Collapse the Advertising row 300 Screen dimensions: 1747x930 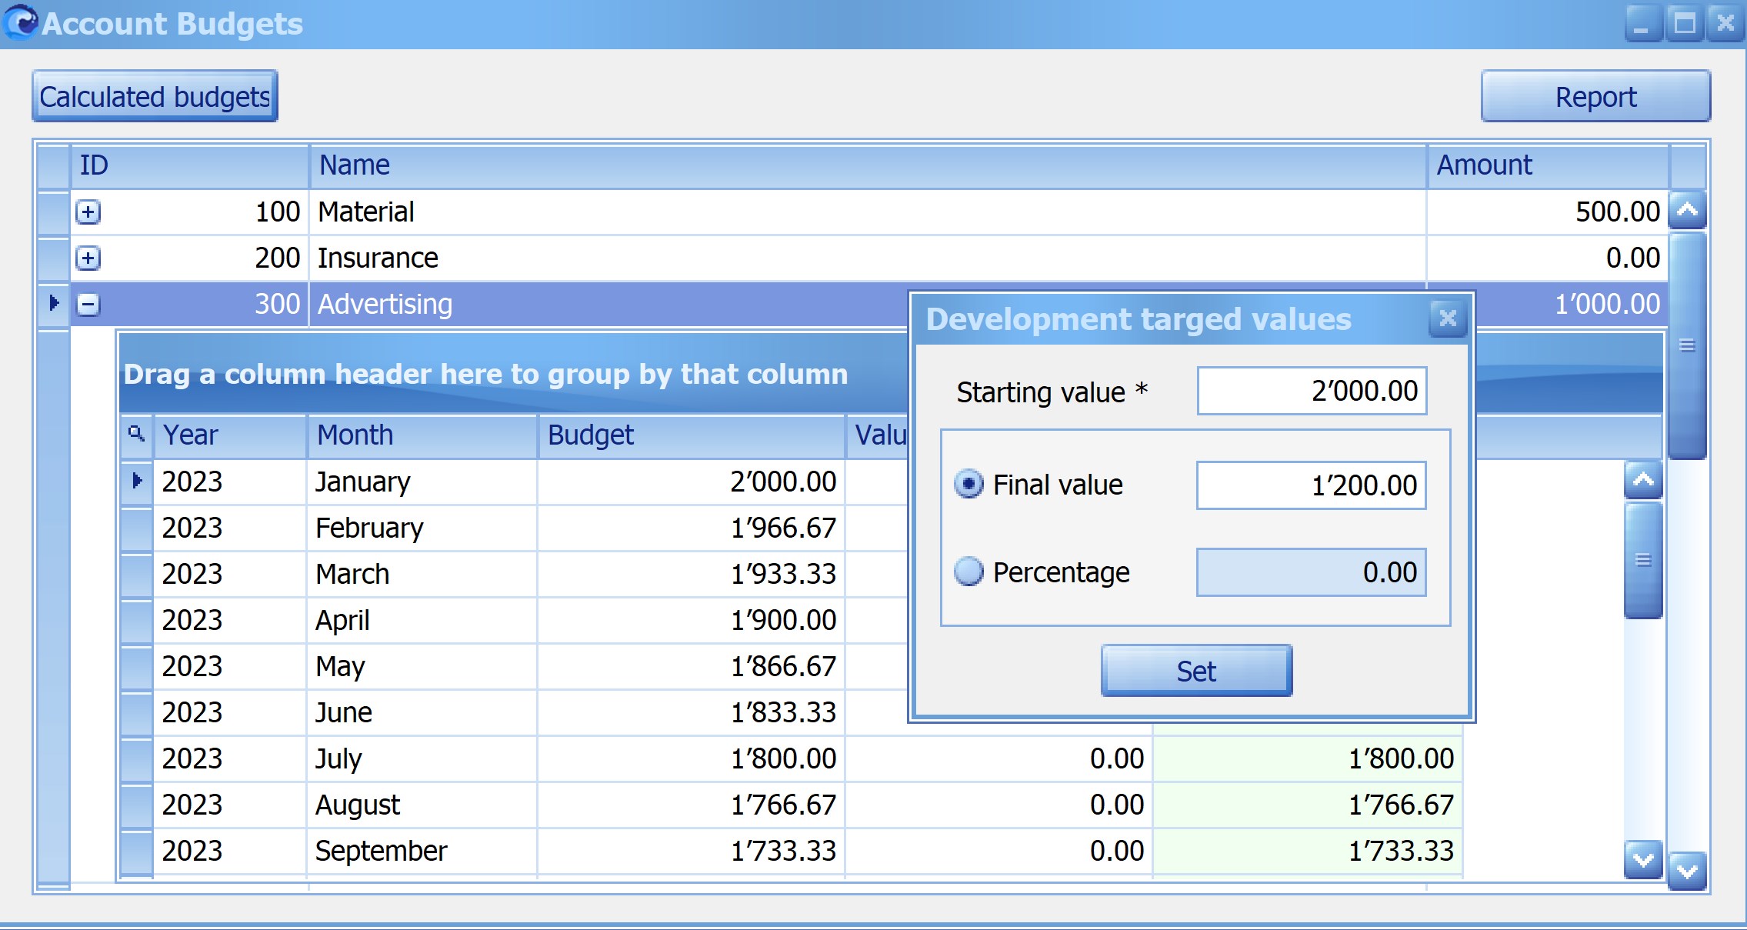pyautogui.click(x=88, y=304)
